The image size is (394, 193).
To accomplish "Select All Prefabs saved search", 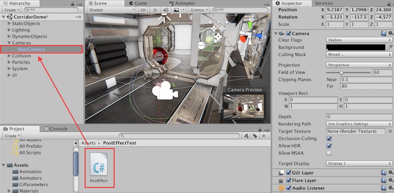I will (x=28, y=146).
